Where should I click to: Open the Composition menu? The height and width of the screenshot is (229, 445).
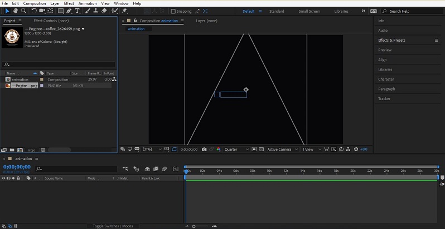(35, 3)
